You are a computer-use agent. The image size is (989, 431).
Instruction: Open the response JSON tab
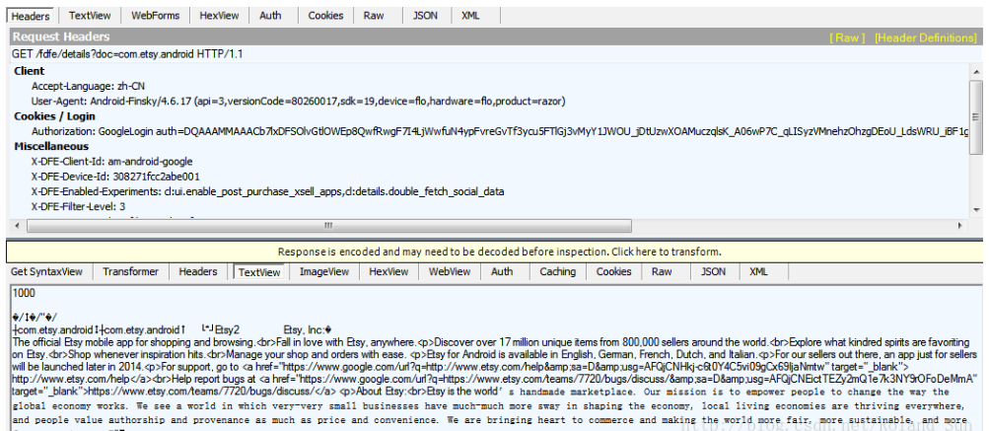point(715,272)
